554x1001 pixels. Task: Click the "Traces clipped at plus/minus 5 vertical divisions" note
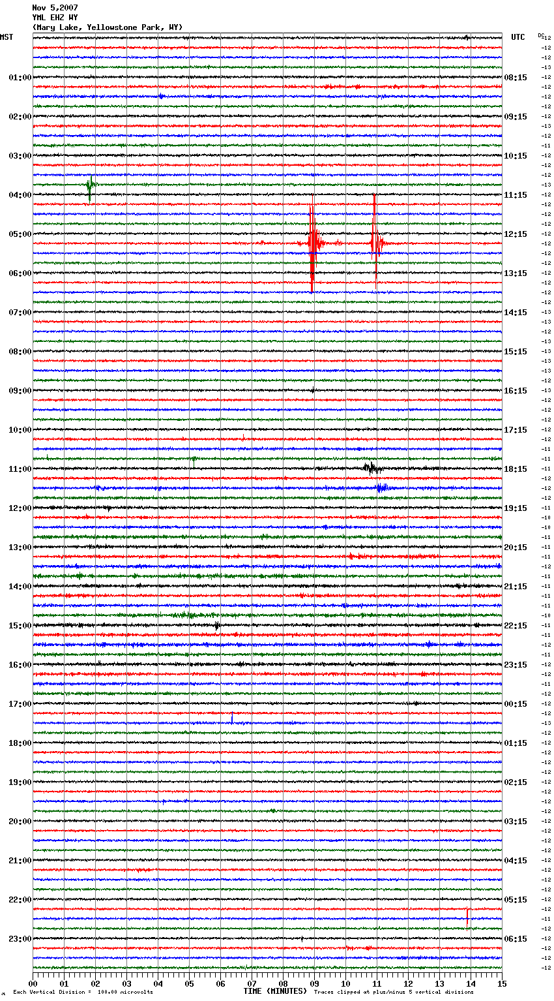click(394, 993)
